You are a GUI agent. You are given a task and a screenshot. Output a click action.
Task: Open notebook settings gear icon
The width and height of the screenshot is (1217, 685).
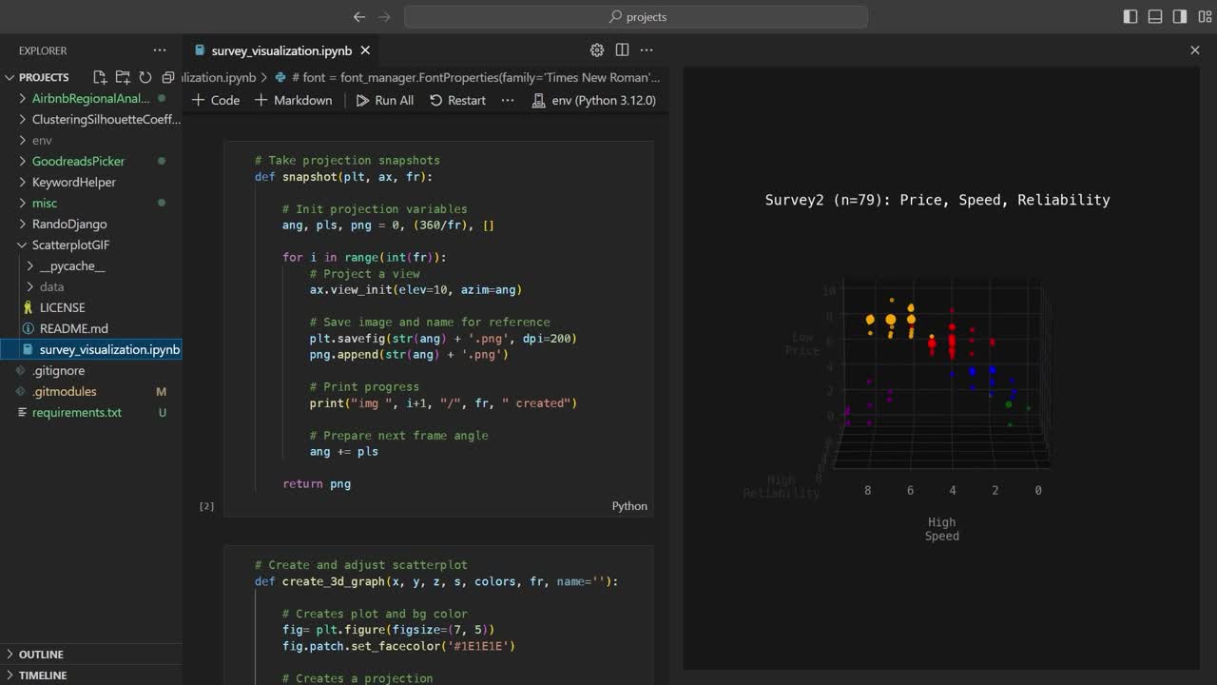coord(597,50)
